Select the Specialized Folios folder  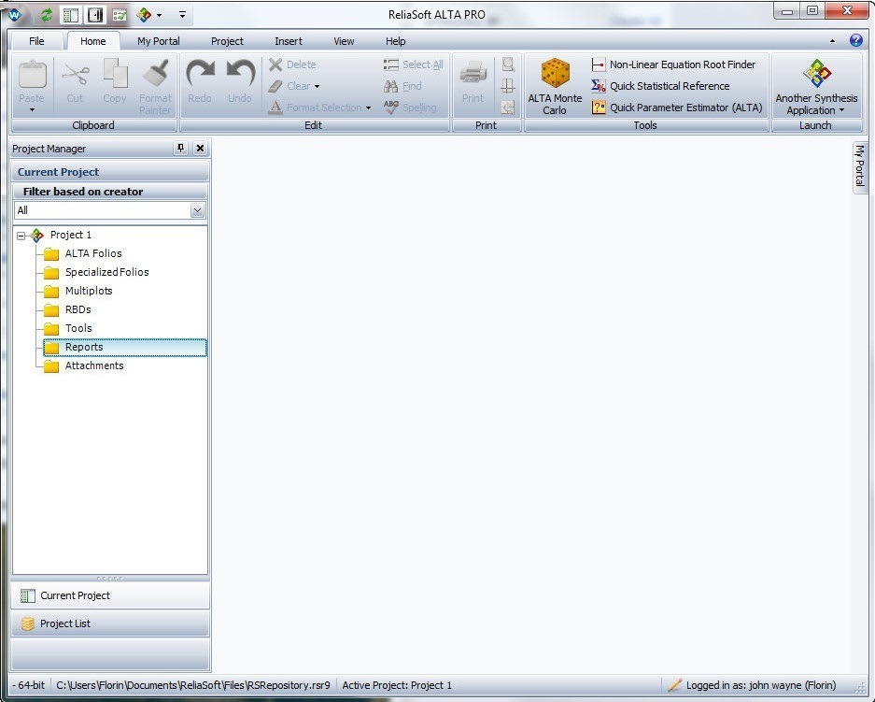(x=107, y=273)
